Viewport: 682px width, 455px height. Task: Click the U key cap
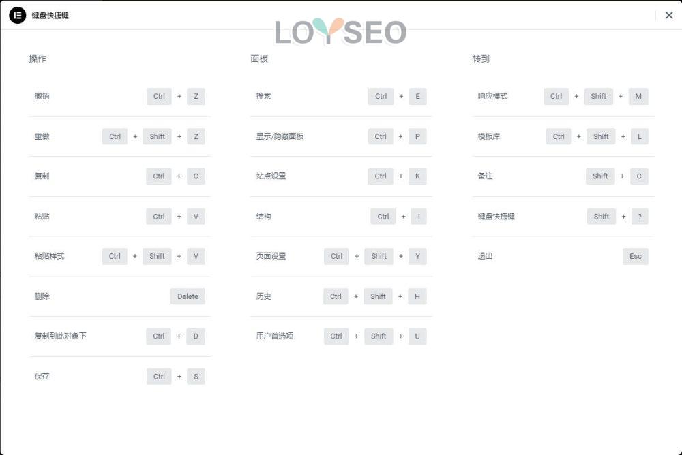click(x=417, y=336)
